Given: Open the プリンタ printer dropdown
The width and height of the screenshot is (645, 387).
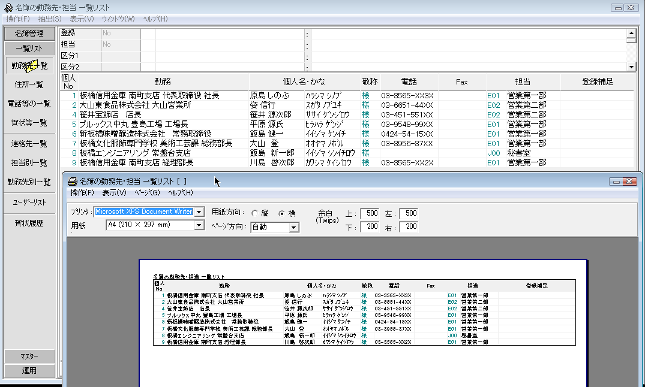Looking at the screenshot, I should (x=199, y=212).
